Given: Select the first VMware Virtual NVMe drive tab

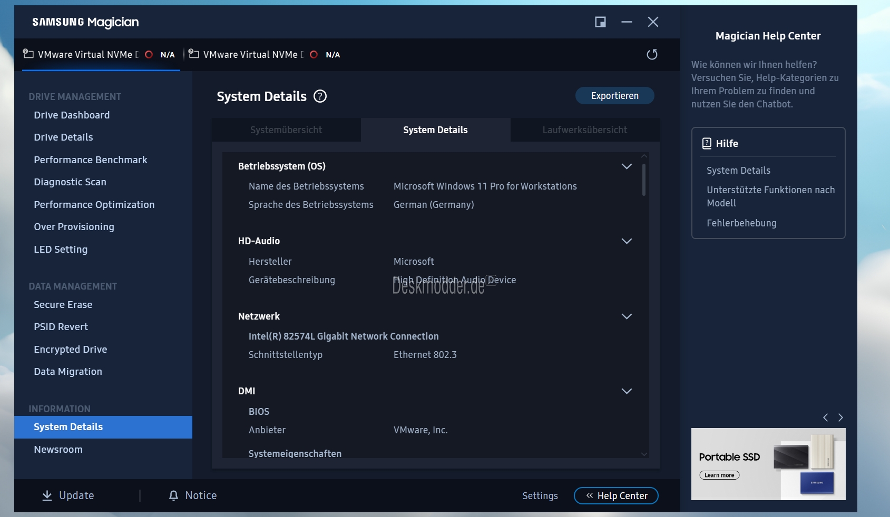Looking at the screenshot, I should [101, 54].
